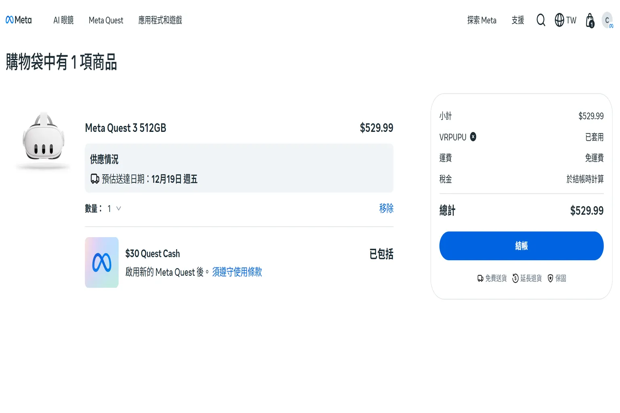The width and height of the screenshot is (620, 413).
Task: Open the TW language selector globe icon
Action: click(x=559, y=20)
